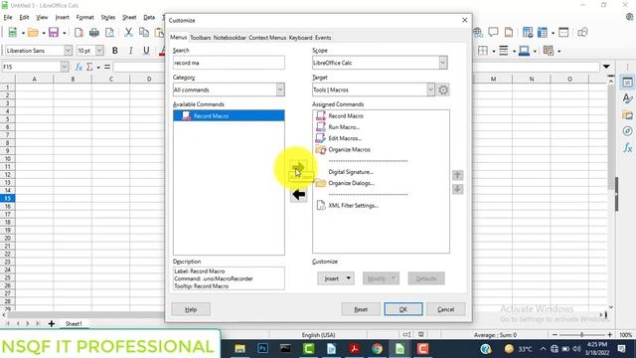Open Google Chrome from the taskbar

point(377,349)
